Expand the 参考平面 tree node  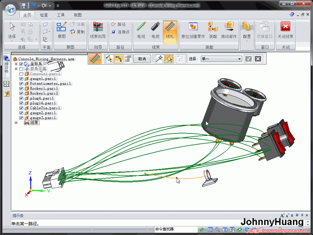pos(16,69)
